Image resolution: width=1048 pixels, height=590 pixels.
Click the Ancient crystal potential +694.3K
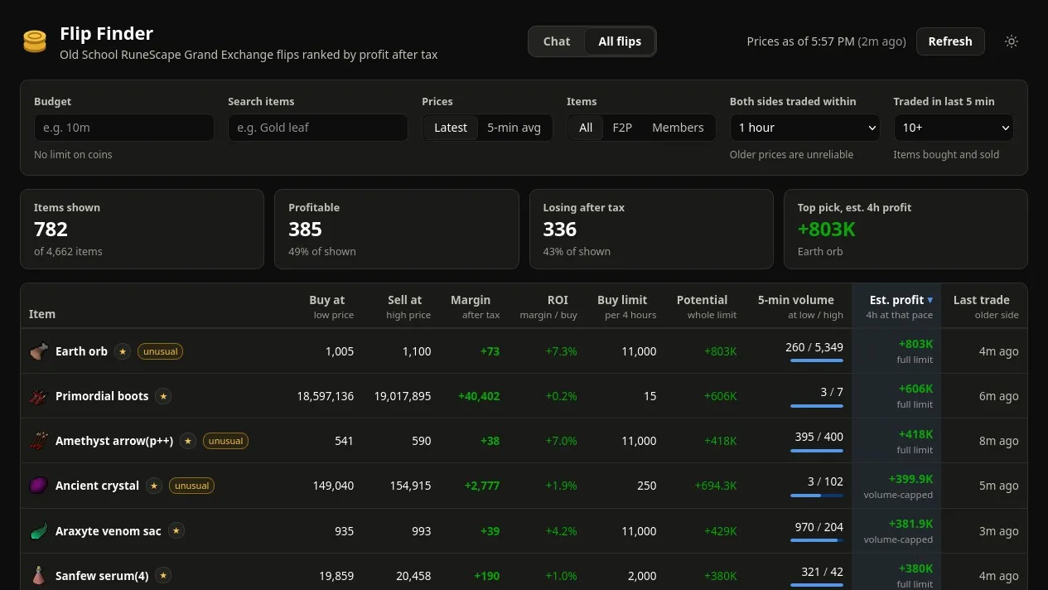(716, 486)
